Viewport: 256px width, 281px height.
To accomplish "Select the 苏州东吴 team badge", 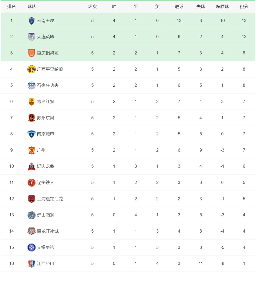I will coord(31,118).
